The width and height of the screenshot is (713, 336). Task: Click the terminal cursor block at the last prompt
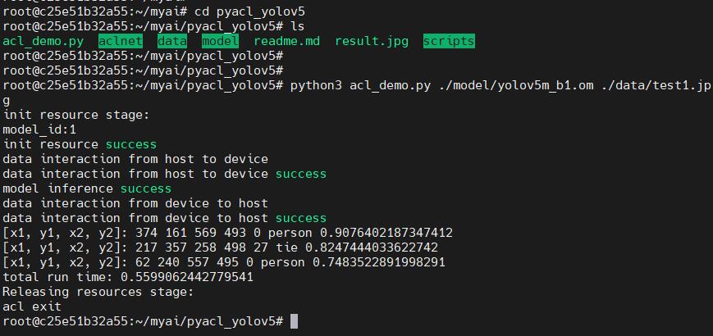click(294, 321)
